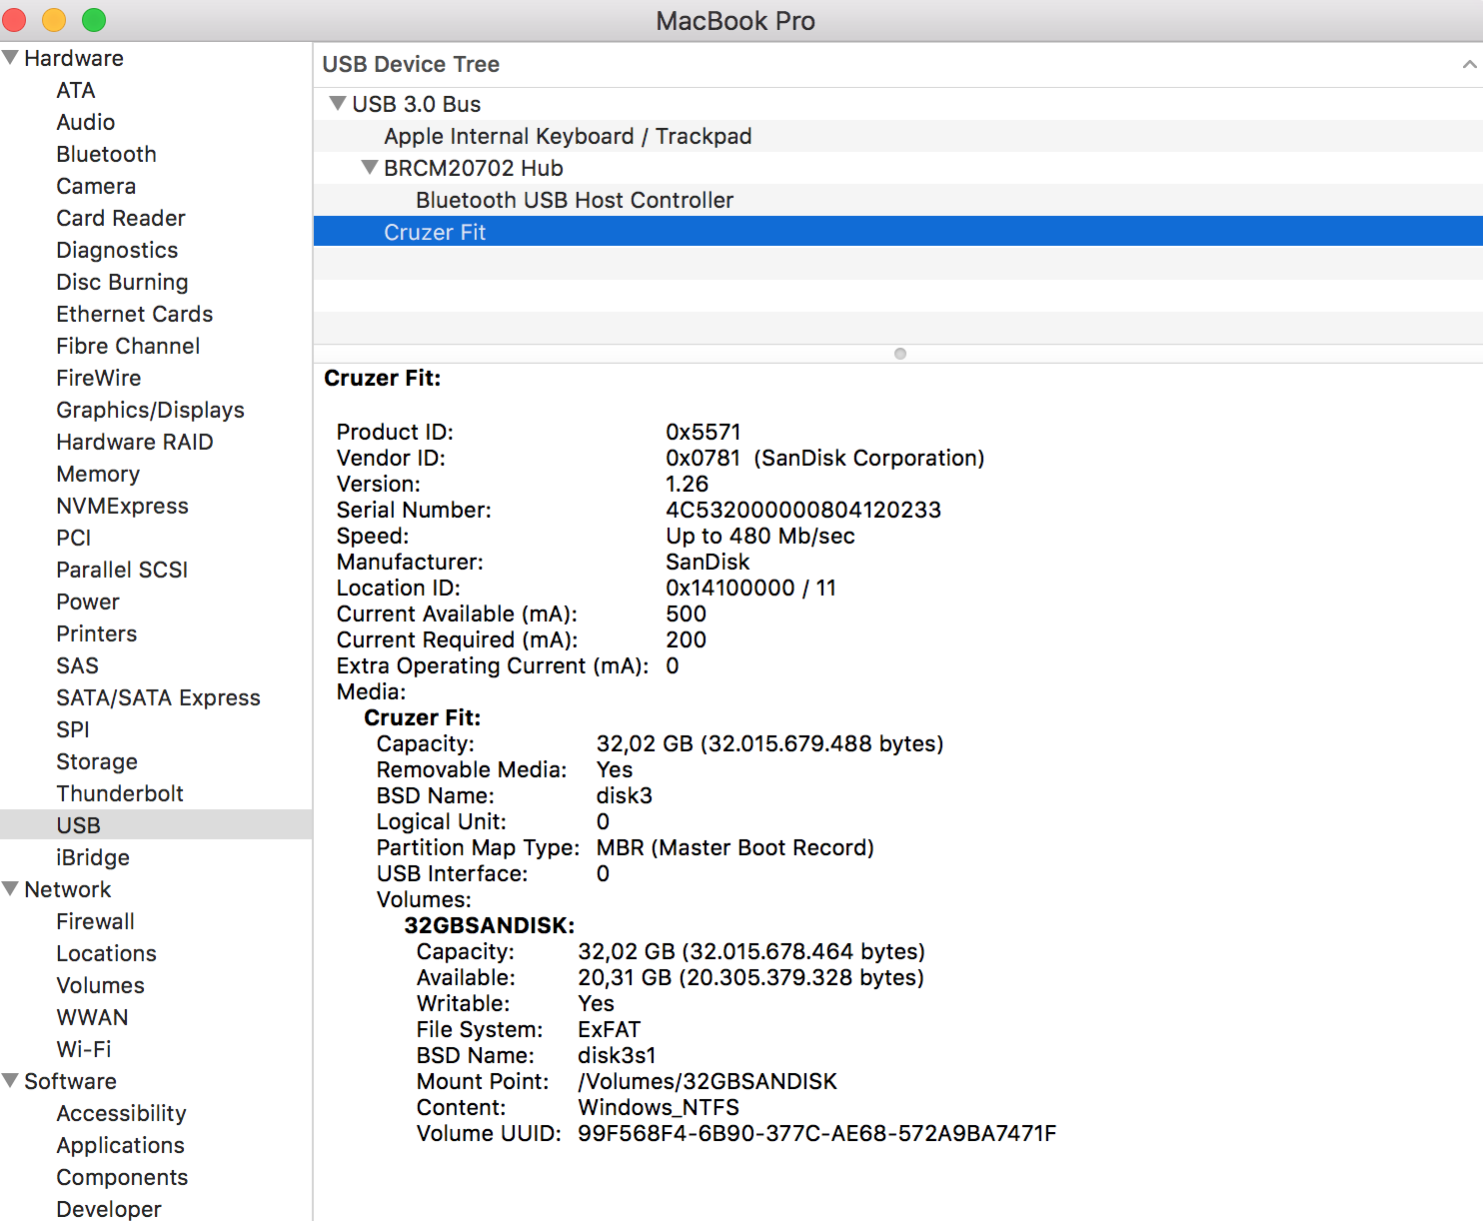Open WWAN category
1483x1221 pixels.
click(x=92, y=1017)
